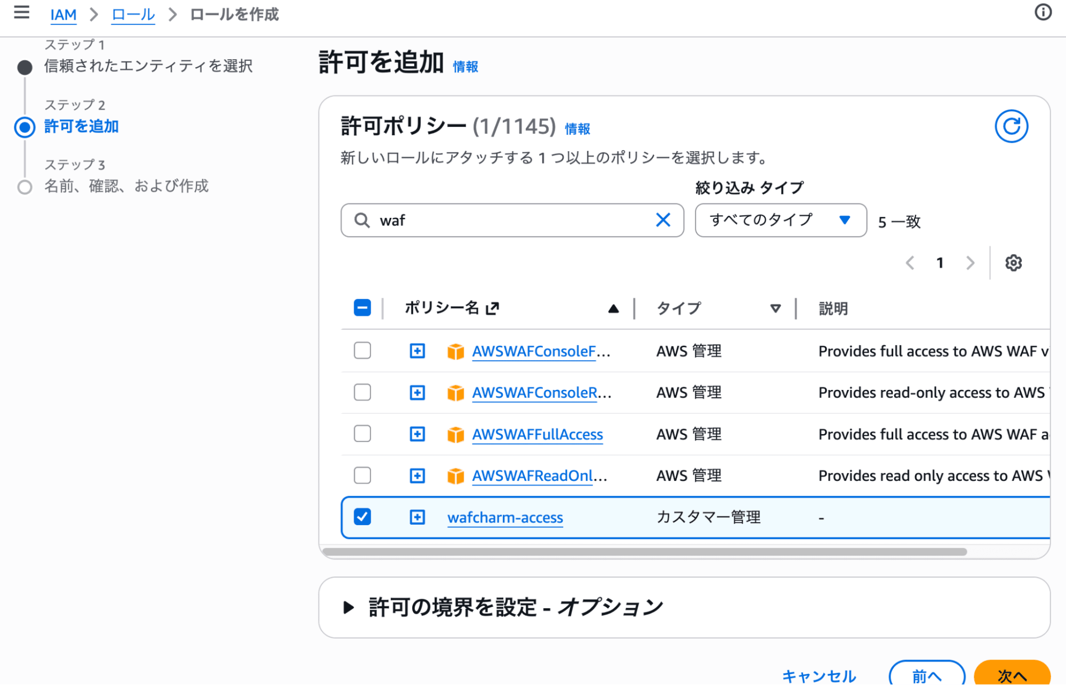Clear the waf search text

click(x=662, y=220)
